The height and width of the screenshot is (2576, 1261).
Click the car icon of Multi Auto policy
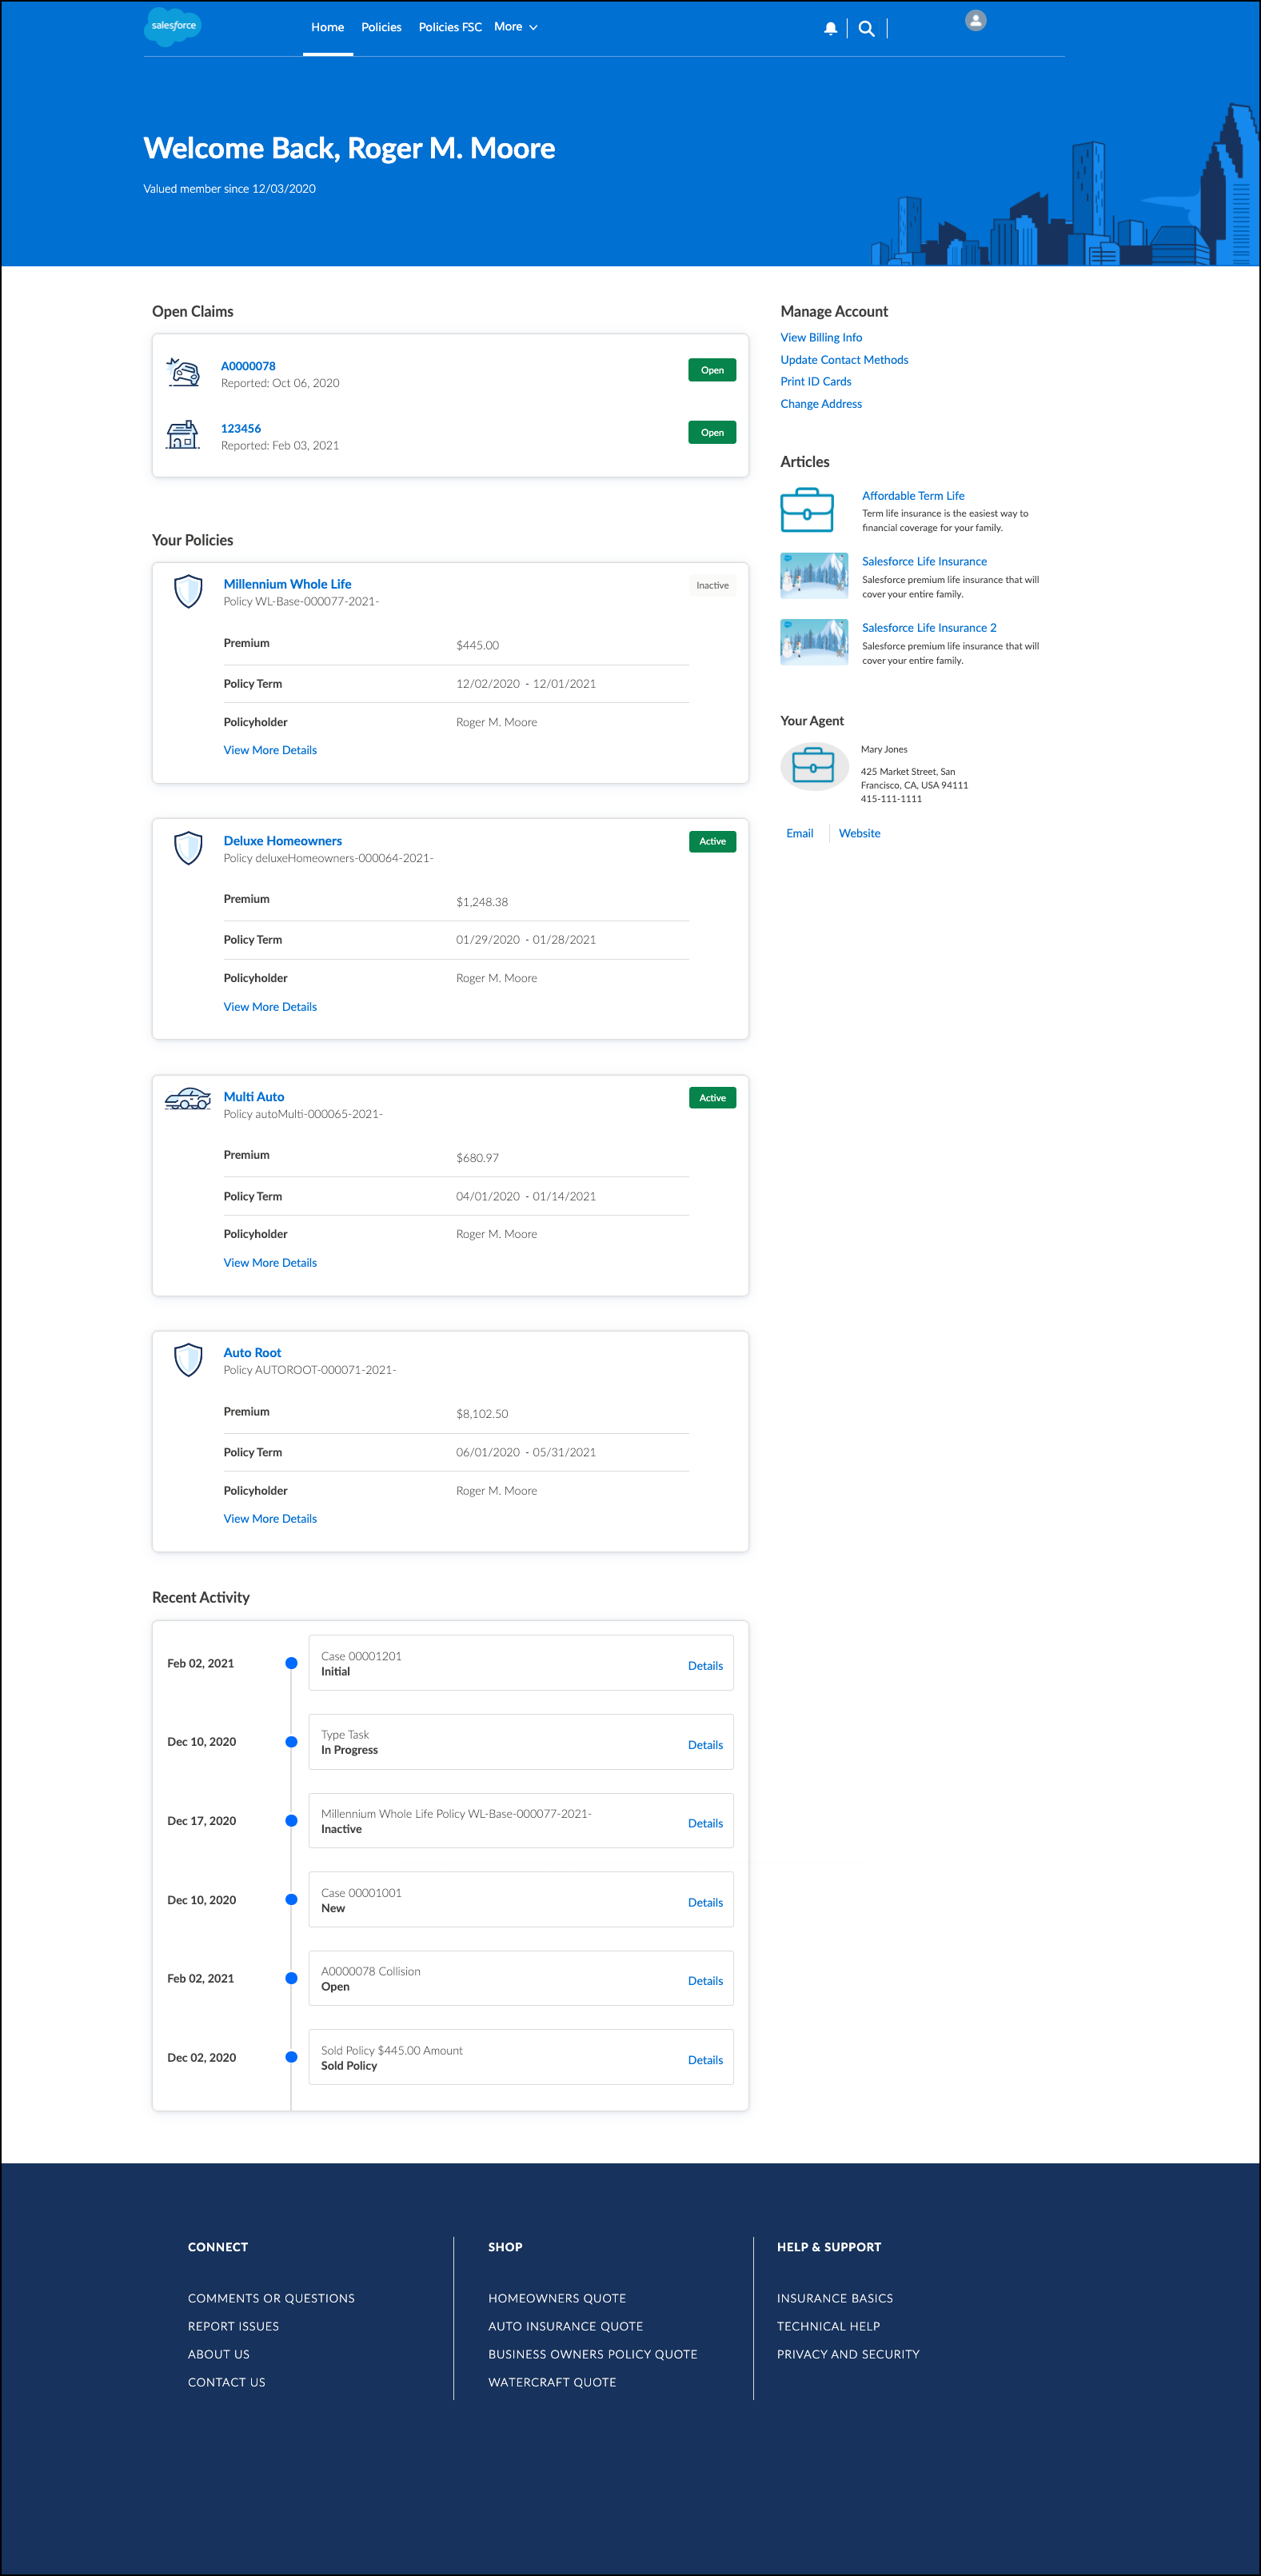(188, 1098)
